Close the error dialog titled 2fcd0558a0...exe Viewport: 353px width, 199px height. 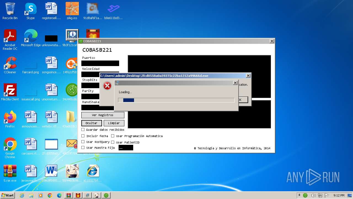click(248, 75)
